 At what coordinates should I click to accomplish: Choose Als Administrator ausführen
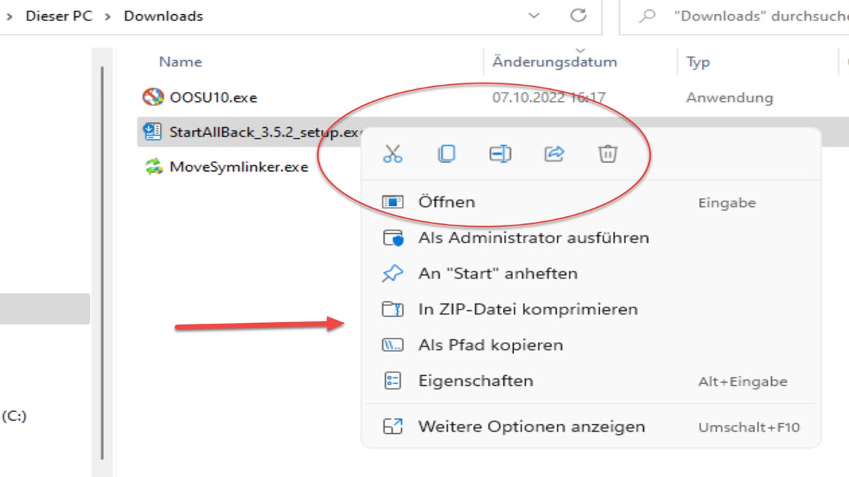click(591, 238)
